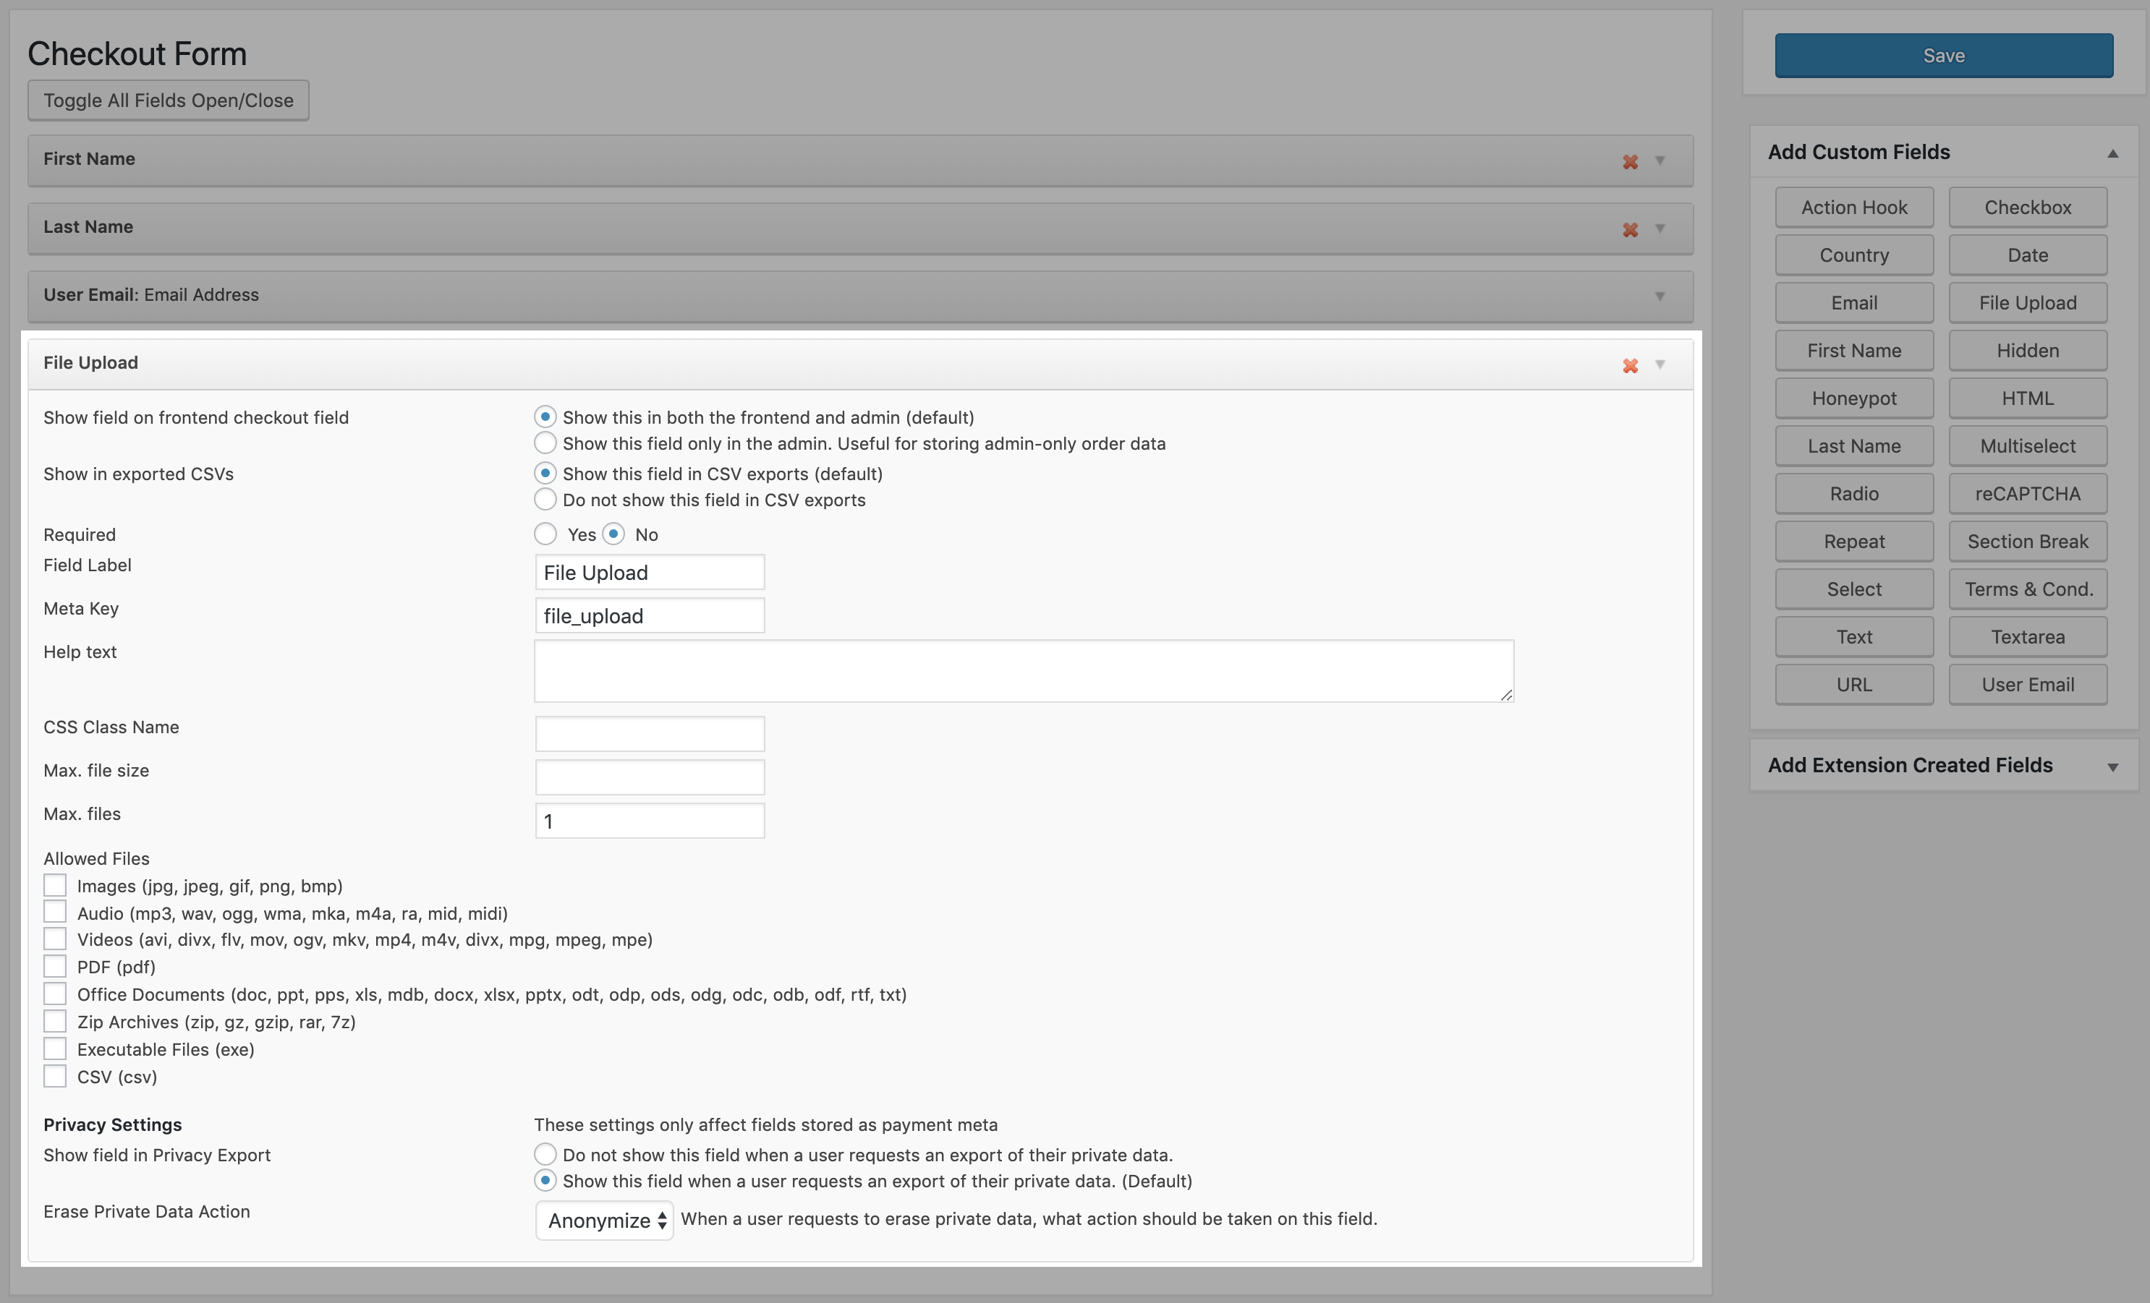Tick the Zip Archives checkbox
2150x1303 pixels.
pyautogui.click(x=55, y=1021)
